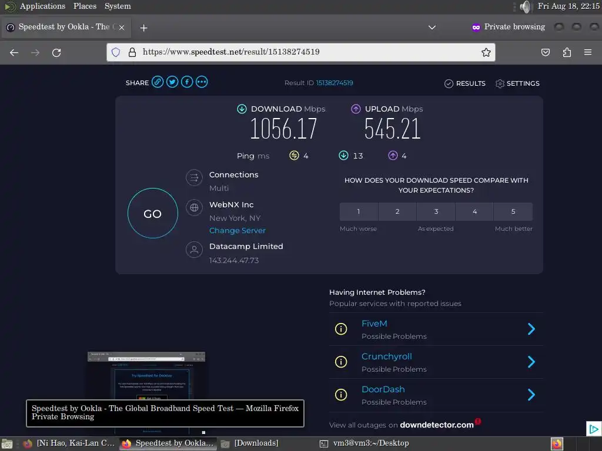Rate download speed 1 Much worse

pyautogui.click(x=359, y=211)
